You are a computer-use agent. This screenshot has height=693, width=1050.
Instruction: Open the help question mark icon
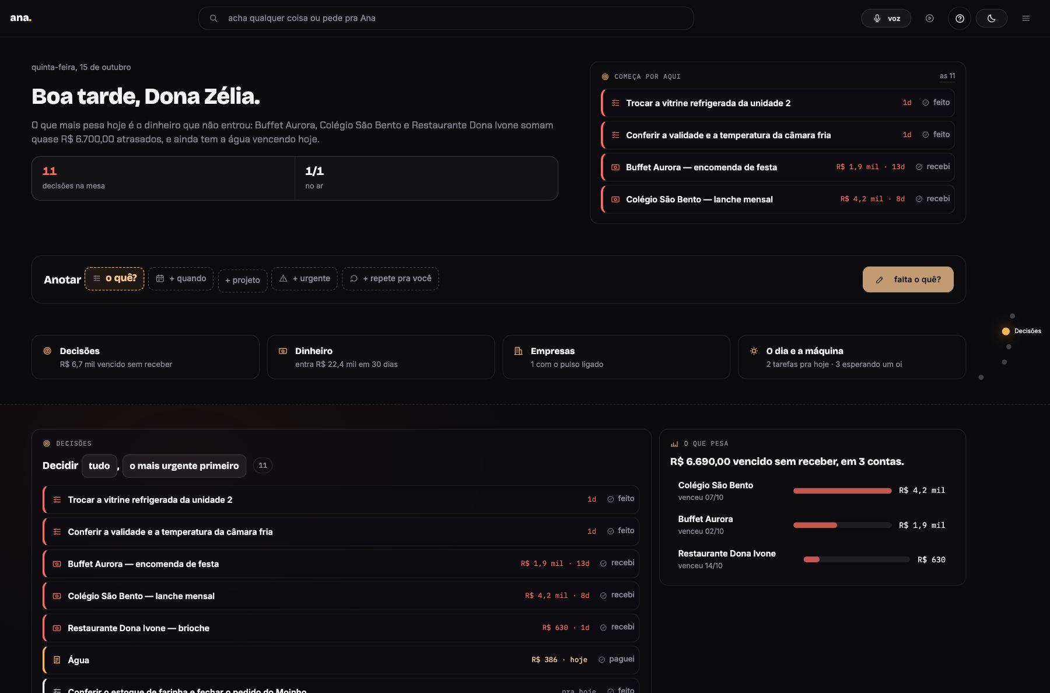960,18
